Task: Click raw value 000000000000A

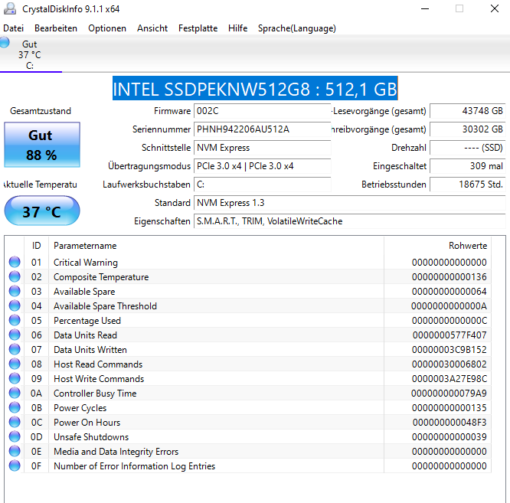Action: [x=449, y=306]
